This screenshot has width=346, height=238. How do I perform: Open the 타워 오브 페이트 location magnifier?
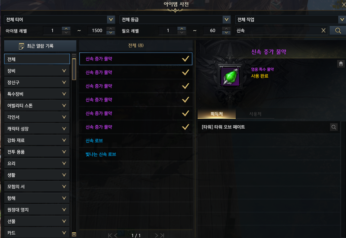333,127
